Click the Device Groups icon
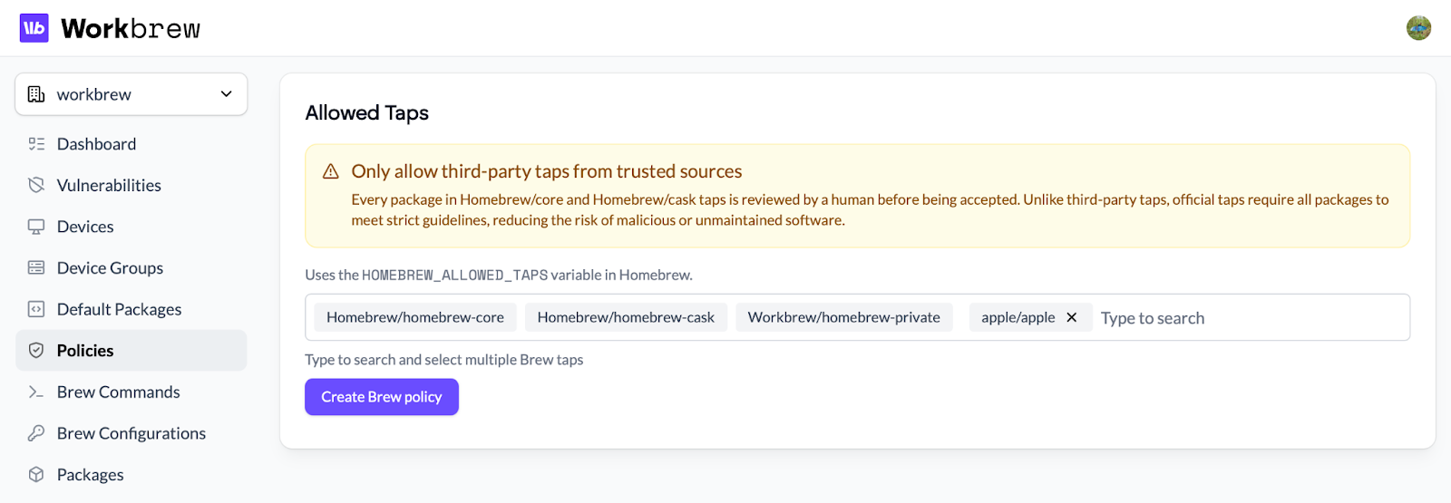This screenshot has height=503, width=1451. click(36, 268)
